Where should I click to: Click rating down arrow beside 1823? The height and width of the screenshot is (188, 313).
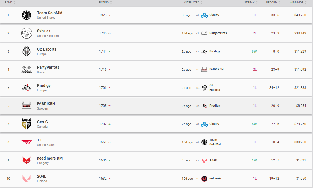110,15
